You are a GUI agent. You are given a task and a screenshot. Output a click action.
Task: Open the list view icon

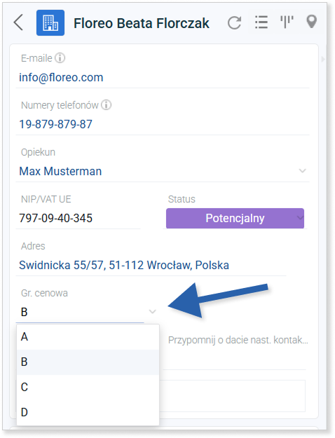(x=261, y=22)
